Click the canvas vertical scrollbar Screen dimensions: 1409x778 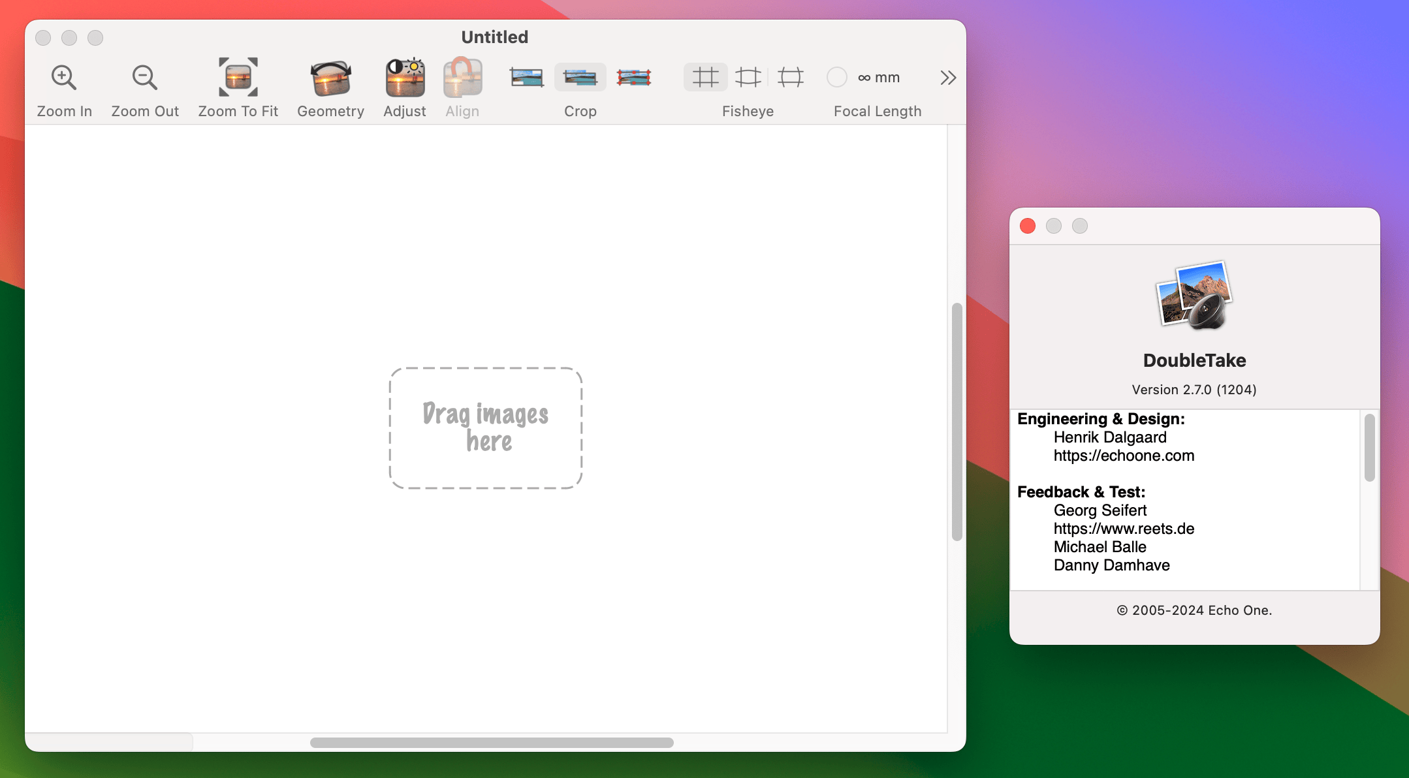957,422
